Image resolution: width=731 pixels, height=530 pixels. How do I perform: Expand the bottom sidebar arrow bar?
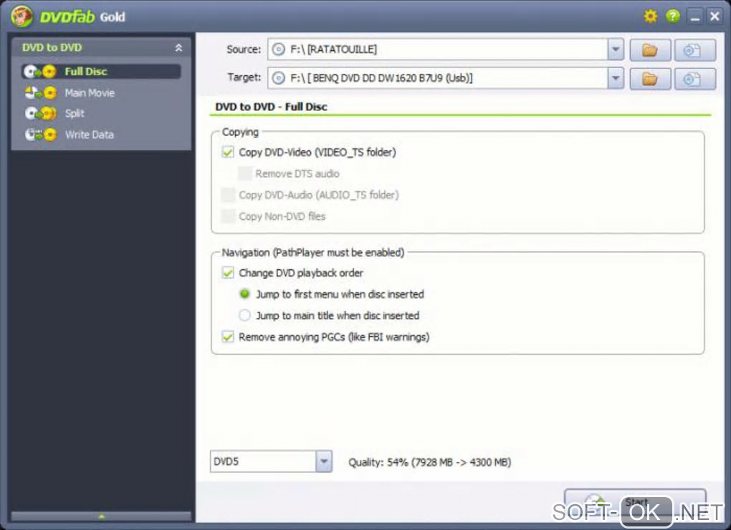(x=101, y=516)
